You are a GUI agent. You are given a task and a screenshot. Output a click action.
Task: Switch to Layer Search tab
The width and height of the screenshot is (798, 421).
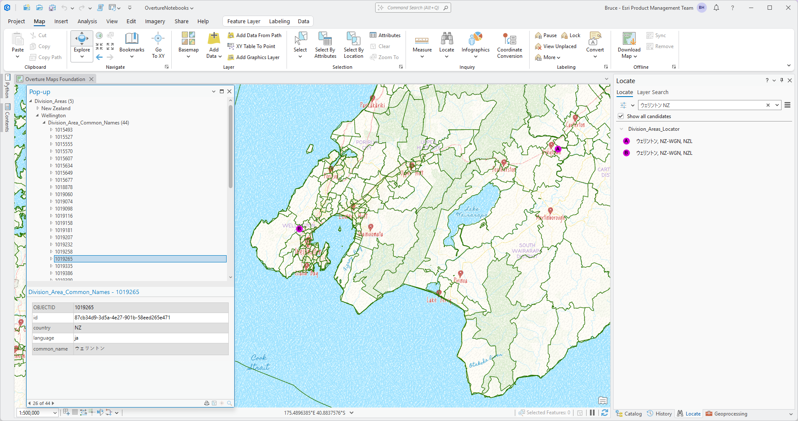pos(652,92)
